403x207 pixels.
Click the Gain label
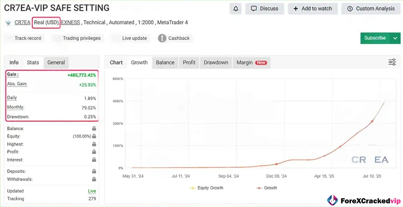[x=13, y=75]
